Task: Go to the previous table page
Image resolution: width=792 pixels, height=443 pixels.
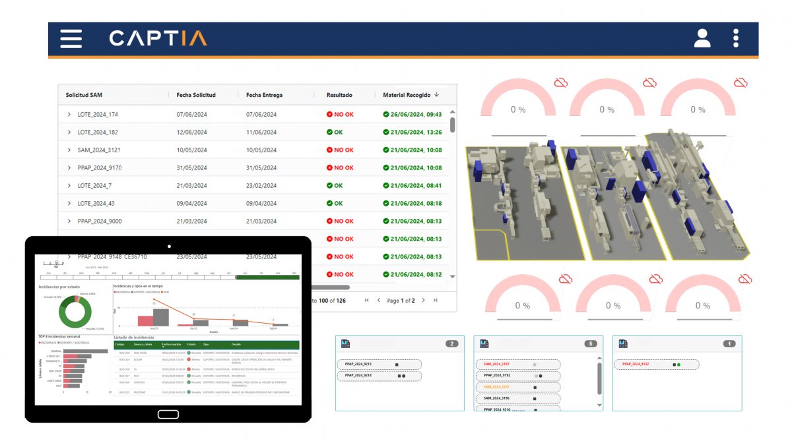Action: [x=379, y=300]
